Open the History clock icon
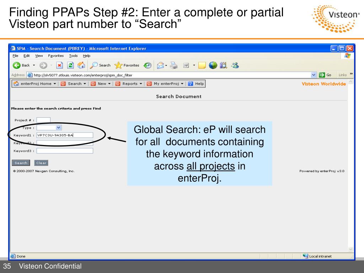This screenshot has width=364, height=273. 148,65
